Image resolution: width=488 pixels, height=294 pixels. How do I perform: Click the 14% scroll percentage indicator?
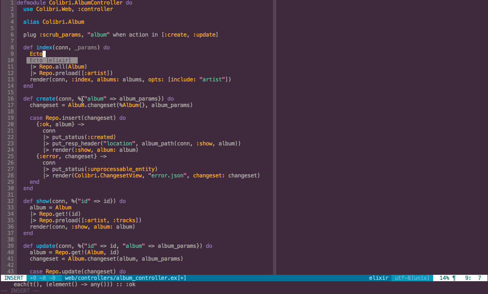pos(444,278)
